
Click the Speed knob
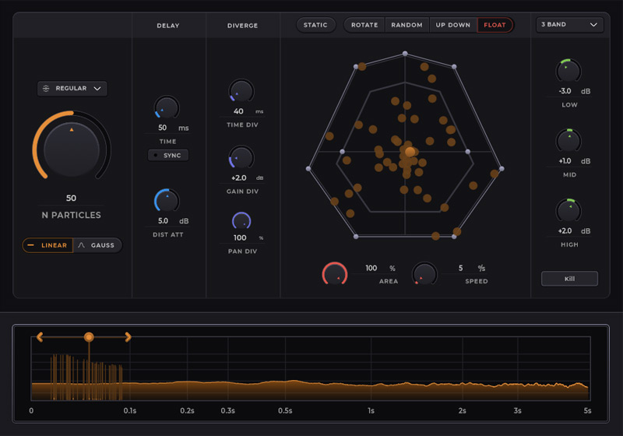pyautogui.click(x=424, y=273)
